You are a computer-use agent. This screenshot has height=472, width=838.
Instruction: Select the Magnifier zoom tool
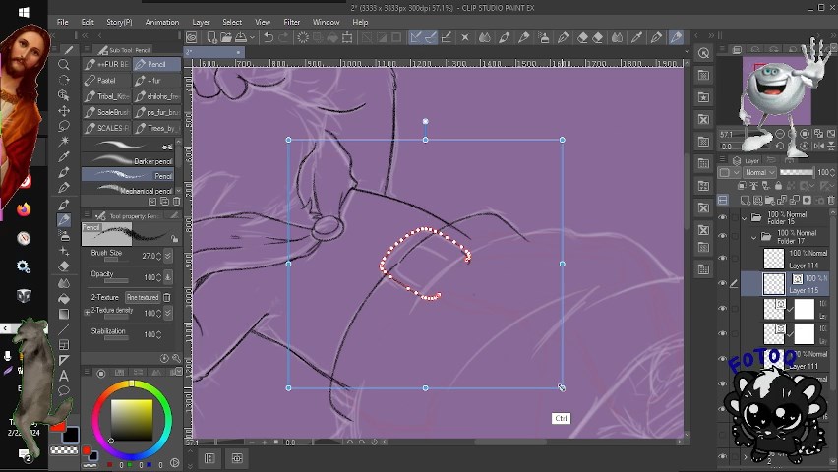click(x=64, y=65)
